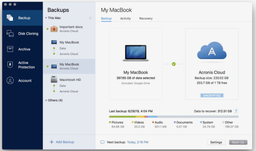Open Disk Cloning in sidebar

coord(22,34)
